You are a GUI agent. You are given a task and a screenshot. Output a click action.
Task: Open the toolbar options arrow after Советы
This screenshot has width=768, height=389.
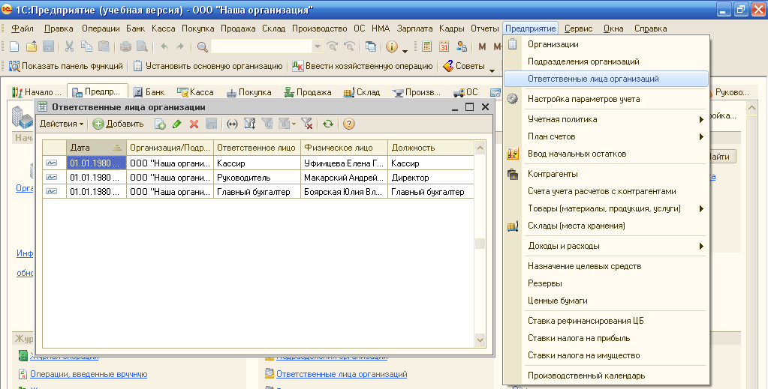(492, 70)
